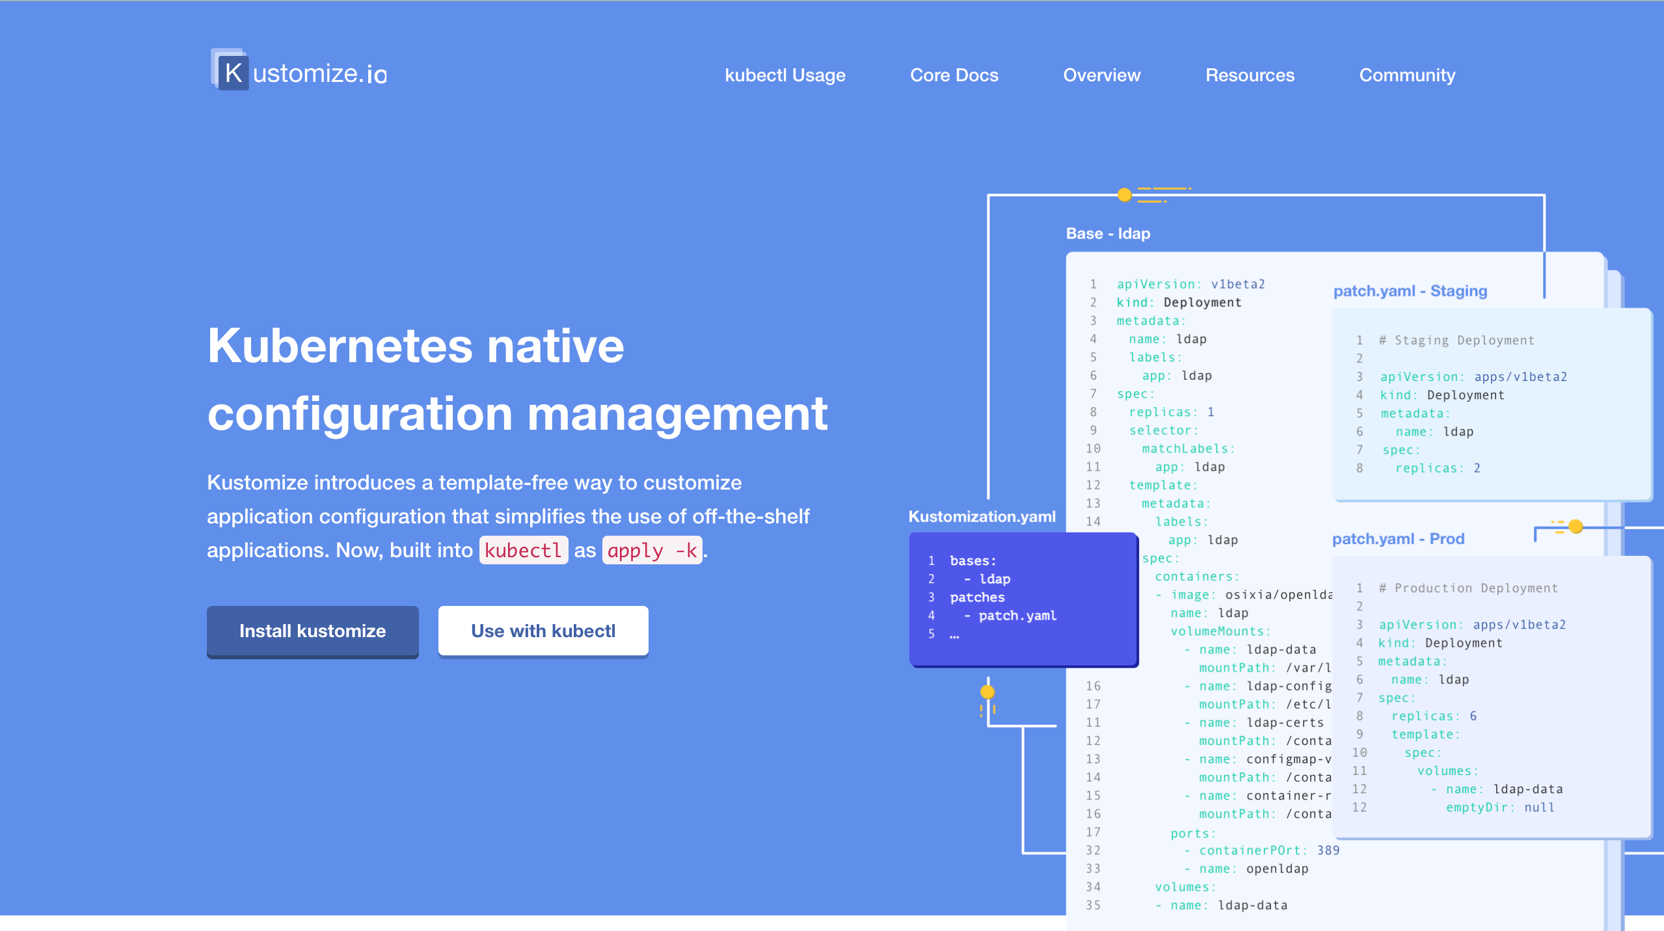
Task: Open the Core Docs menu item
Action: (x=954, y=75)
